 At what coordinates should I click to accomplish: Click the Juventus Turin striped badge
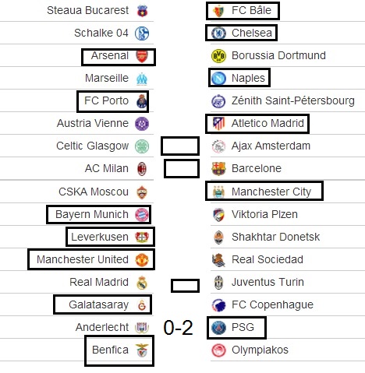coord(218,283)
